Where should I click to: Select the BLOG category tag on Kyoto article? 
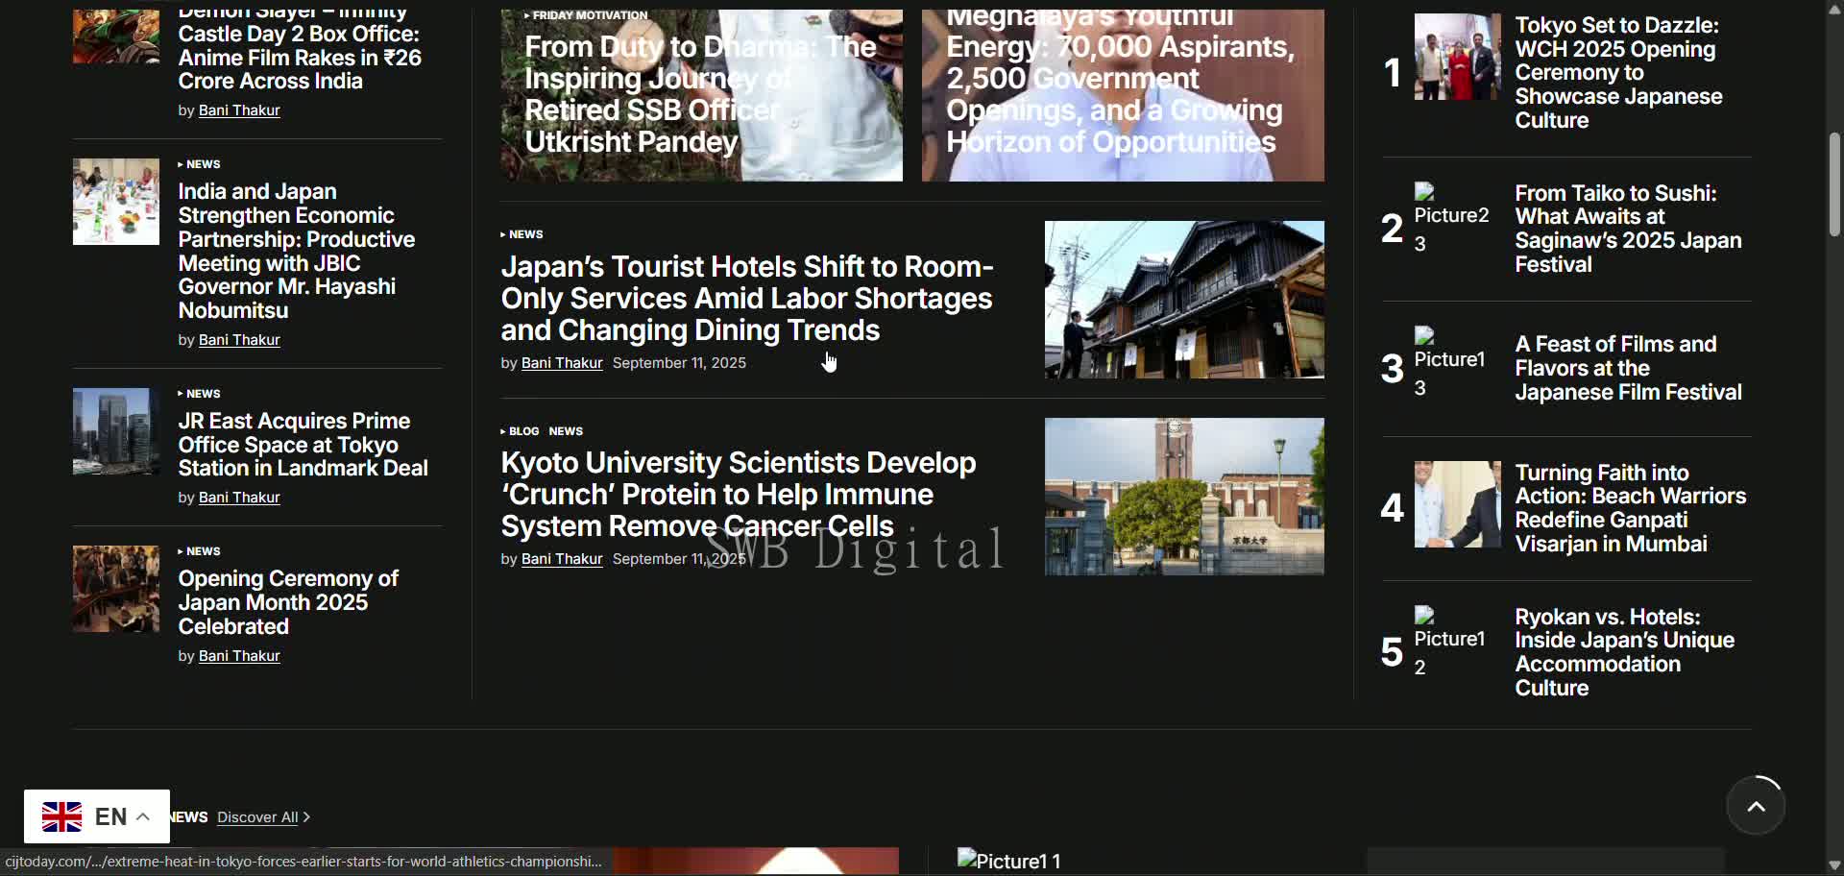click(522, 430)
